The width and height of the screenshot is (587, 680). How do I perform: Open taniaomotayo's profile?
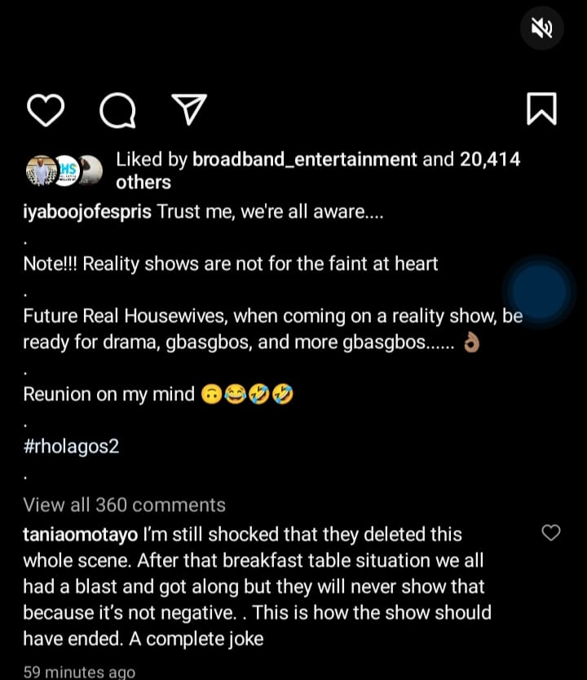coord(80,534)
